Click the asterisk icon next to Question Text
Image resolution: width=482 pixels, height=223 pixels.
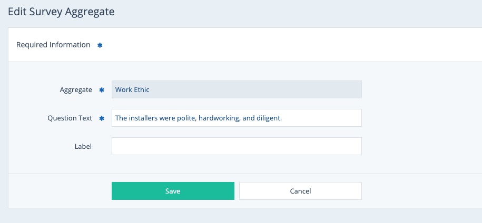(102, 118)
